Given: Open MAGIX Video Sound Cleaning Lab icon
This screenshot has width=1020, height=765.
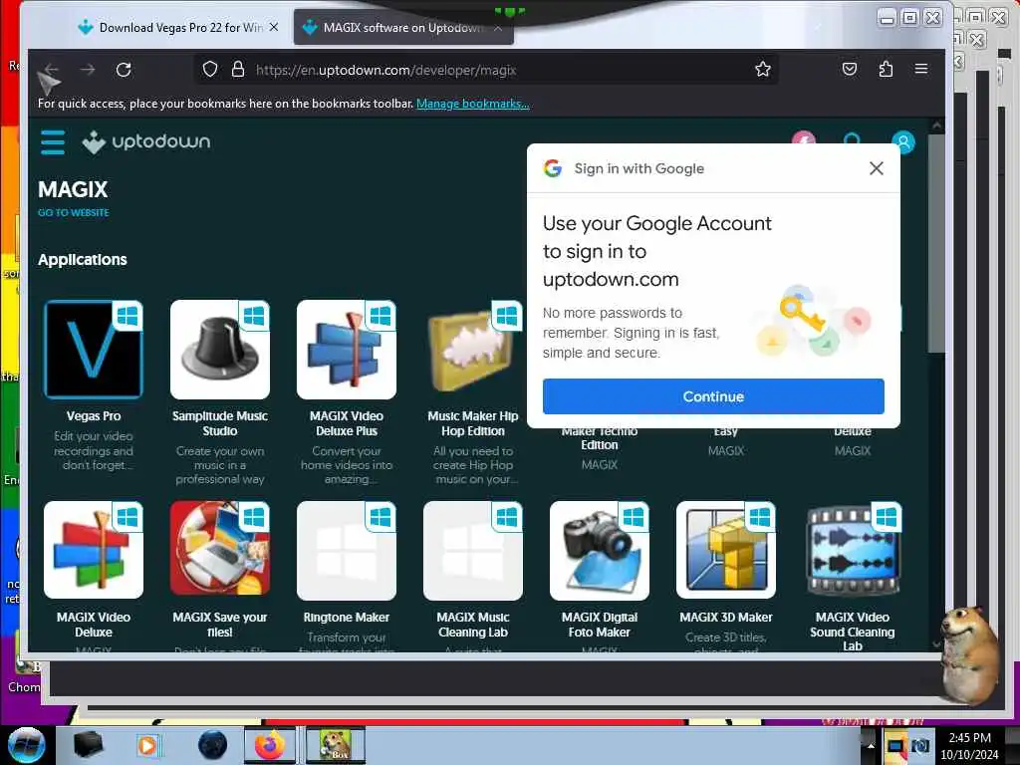Looking at the screenshot, I should (853, 550).
